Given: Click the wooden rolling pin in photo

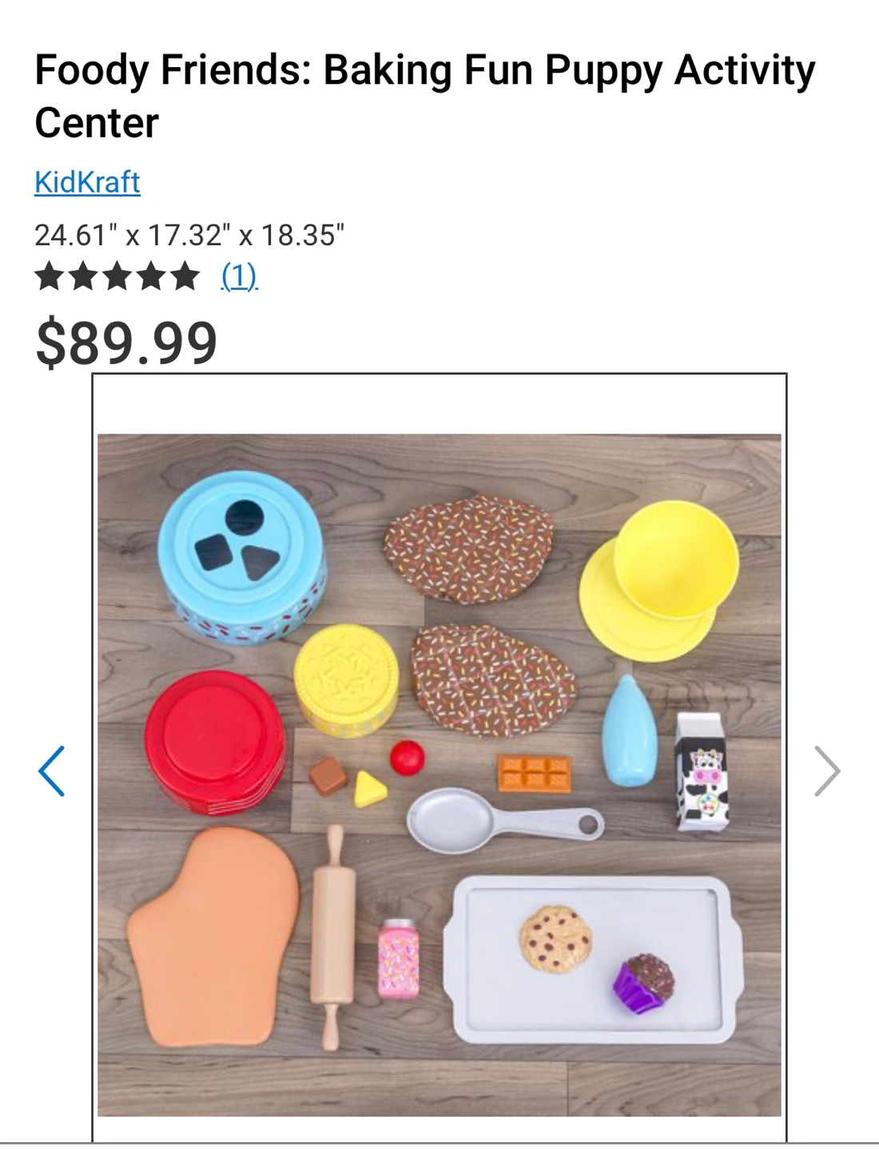Looking at the screenshot, I should pyautogui.click(x=332, y=938).
